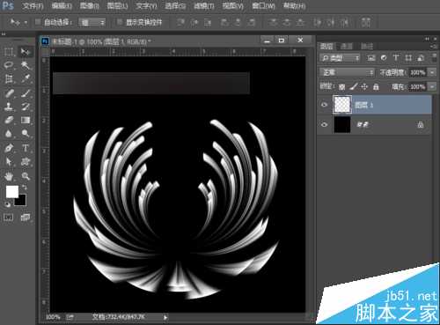Set the black background color swatch
The height and width of the screenshot is (325, 440).
(22, 201)
